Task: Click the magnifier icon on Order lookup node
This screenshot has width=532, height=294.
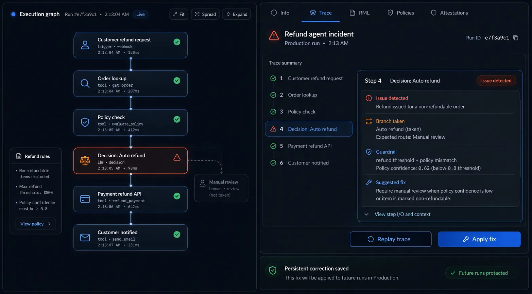Action: 85,83
